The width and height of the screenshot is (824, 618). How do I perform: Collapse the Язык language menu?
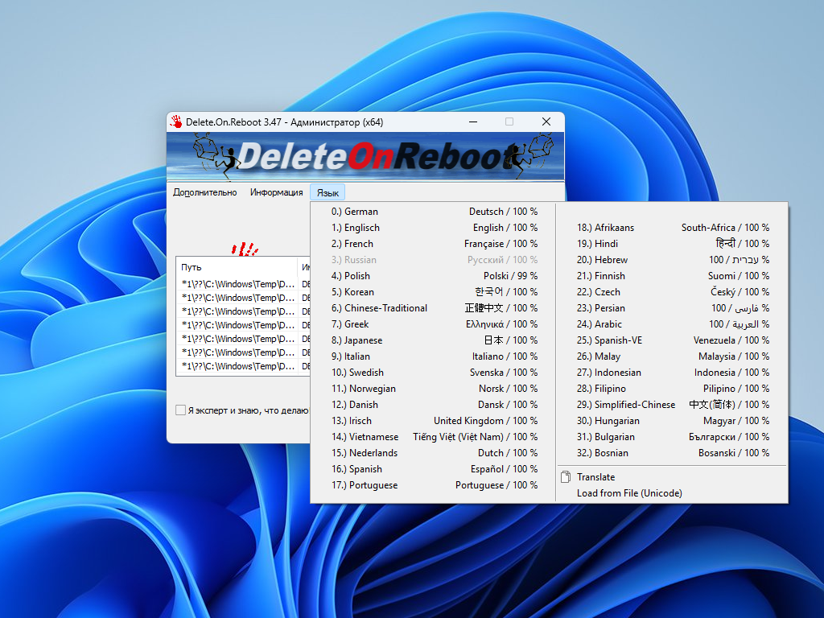tap(328, 192)
